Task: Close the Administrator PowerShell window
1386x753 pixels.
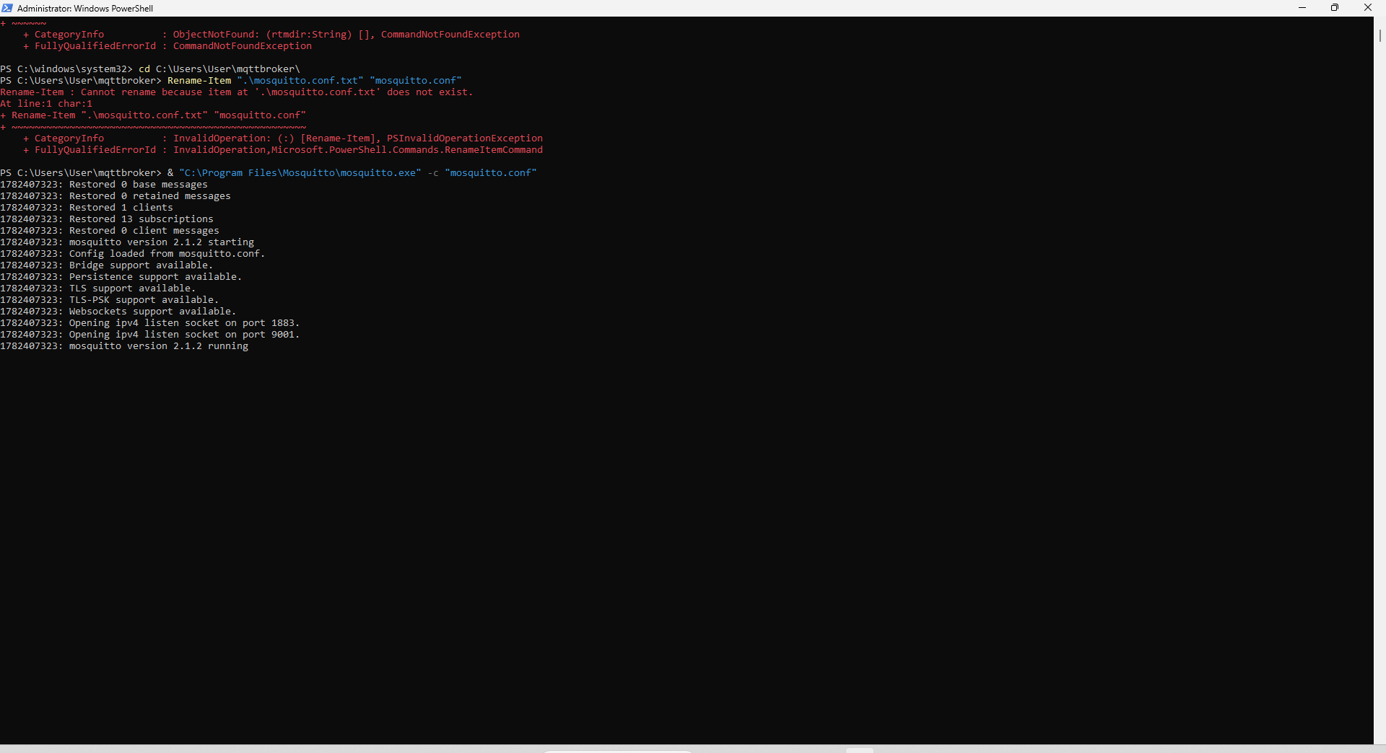Action: tap(1368, 8)
